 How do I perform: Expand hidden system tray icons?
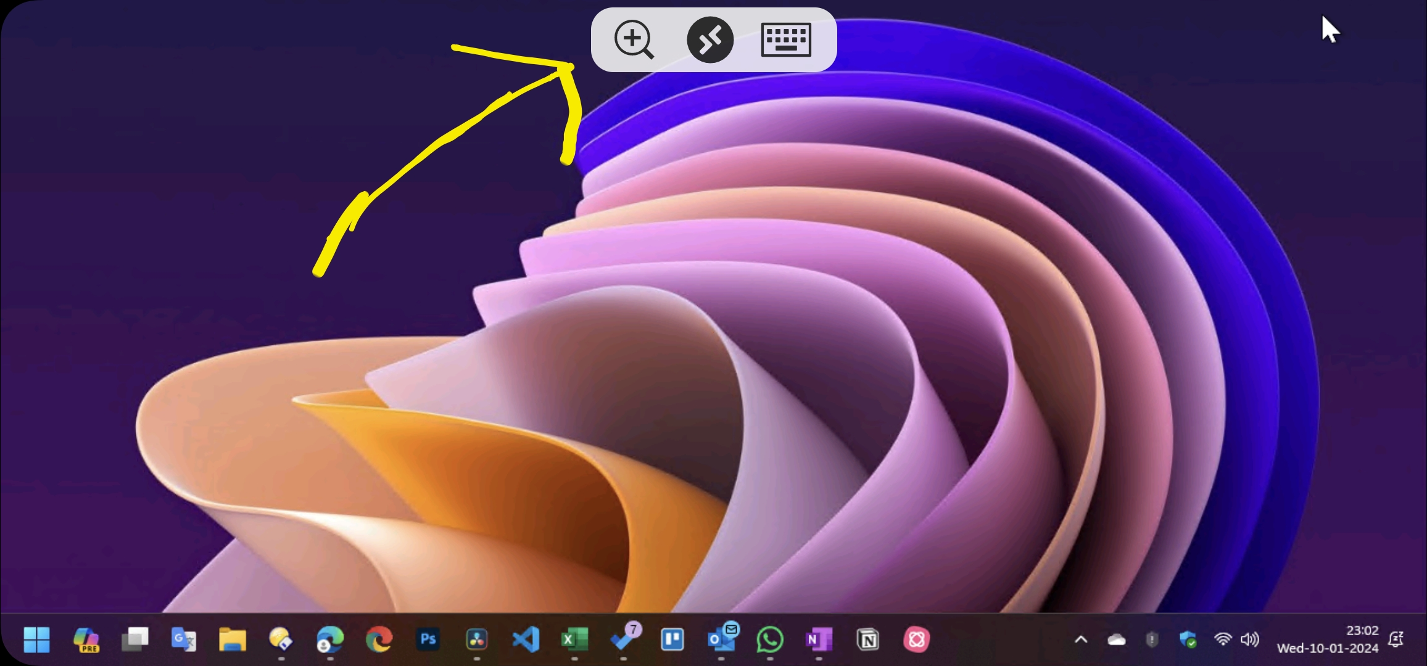pos(1080,639)
